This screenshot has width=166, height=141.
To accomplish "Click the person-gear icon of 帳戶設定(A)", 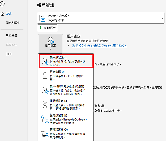I will (45, 61).
